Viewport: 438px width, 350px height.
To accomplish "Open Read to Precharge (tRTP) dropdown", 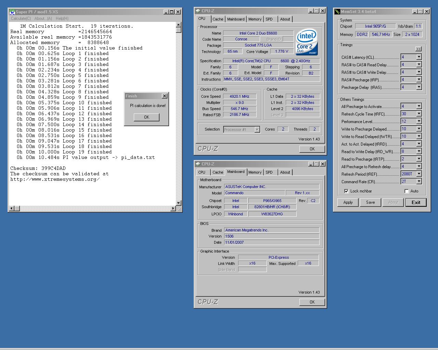I will tap(419, 159).
